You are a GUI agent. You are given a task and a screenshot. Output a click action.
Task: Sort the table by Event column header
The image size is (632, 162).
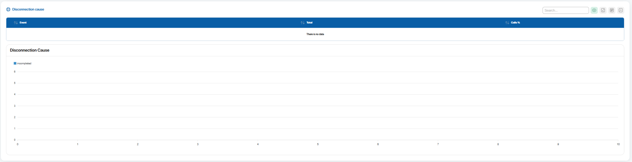click(23, 23)
